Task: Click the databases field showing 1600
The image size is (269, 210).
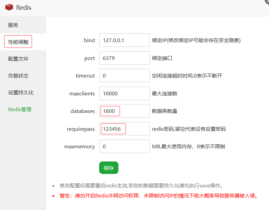Action: click(x=124, y=111)
